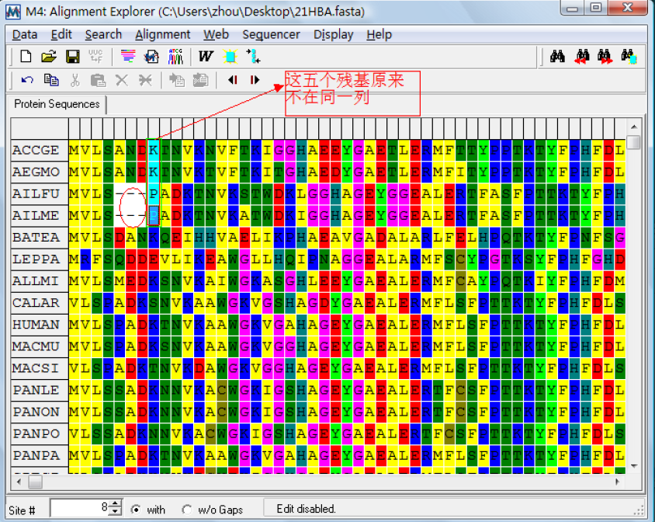The image size is (655, 522).
Task: Open the Alignment menu
Action: [x=162, y=34]
